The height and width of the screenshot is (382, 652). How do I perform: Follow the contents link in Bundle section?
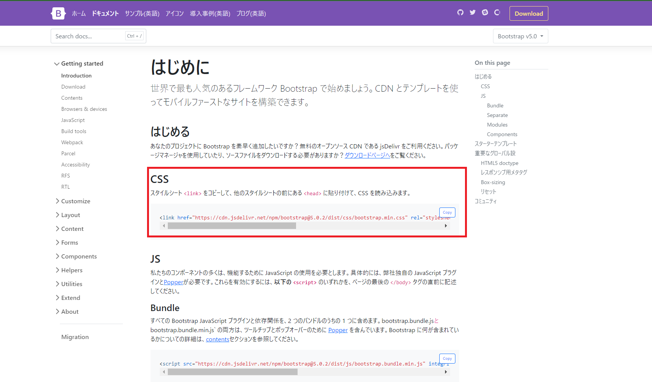[x=217, y=339]
